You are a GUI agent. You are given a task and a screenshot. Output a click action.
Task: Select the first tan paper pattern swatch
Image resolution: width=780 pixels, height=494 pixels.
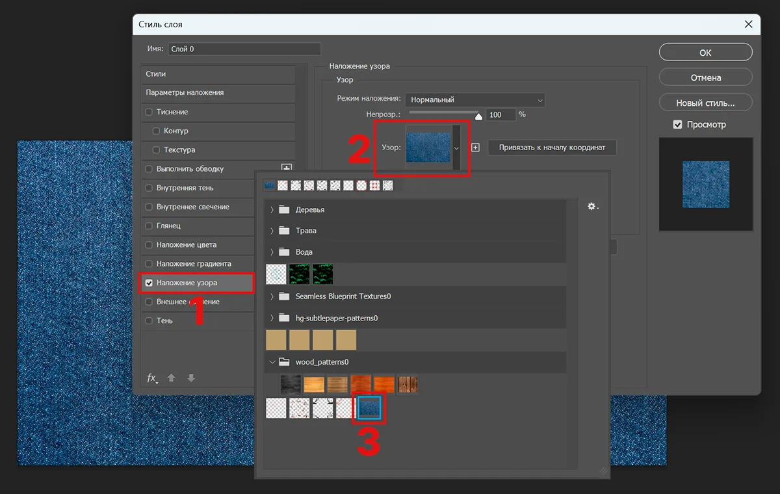[x=276, y=340]
